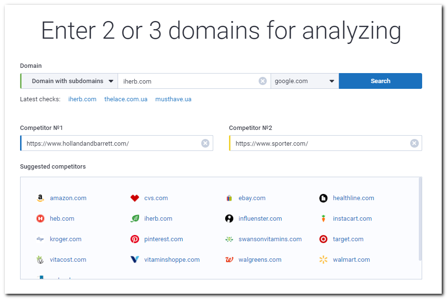This screenshot has width=447, height=299.
Task: Select cvs.com suggested competitor
Action: tap(156, 198)
